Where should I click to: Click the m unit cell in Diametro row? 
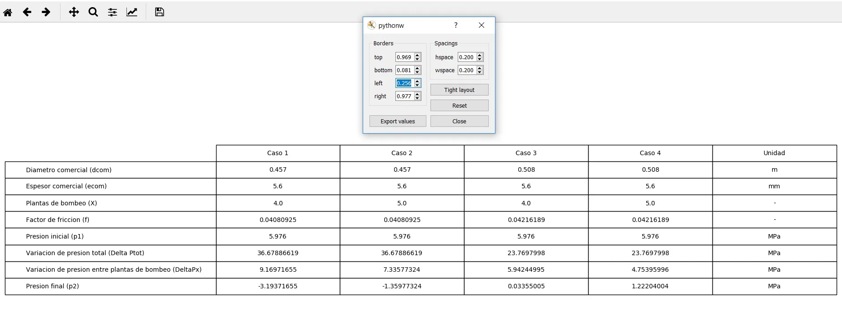click(775, 170)
